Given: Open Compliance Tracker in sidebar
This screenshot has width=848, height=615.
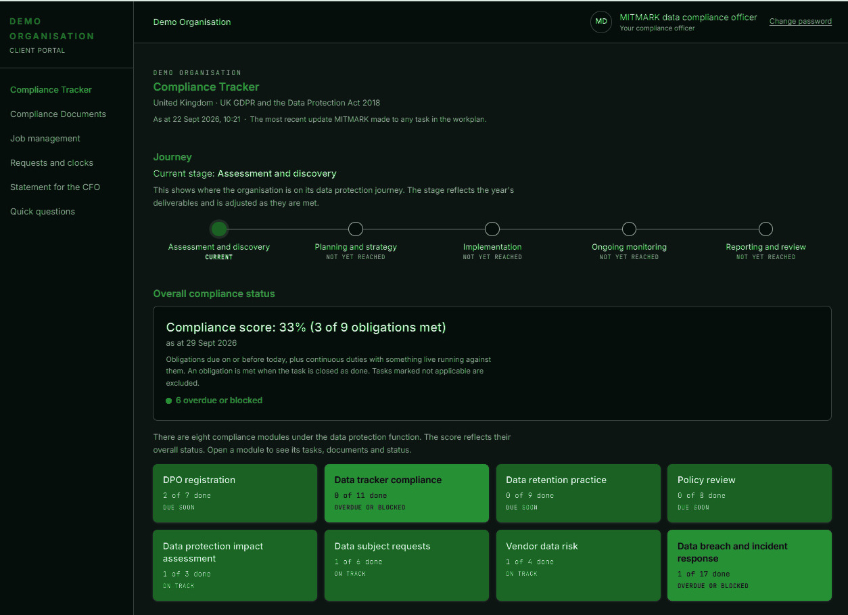Looking at the screenshot, I should 51,90.
